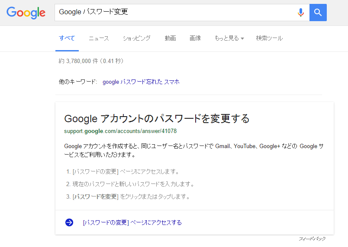Viewport: 348px width, 247px height.
Task: Click inside the search query box
Action: 173,13
